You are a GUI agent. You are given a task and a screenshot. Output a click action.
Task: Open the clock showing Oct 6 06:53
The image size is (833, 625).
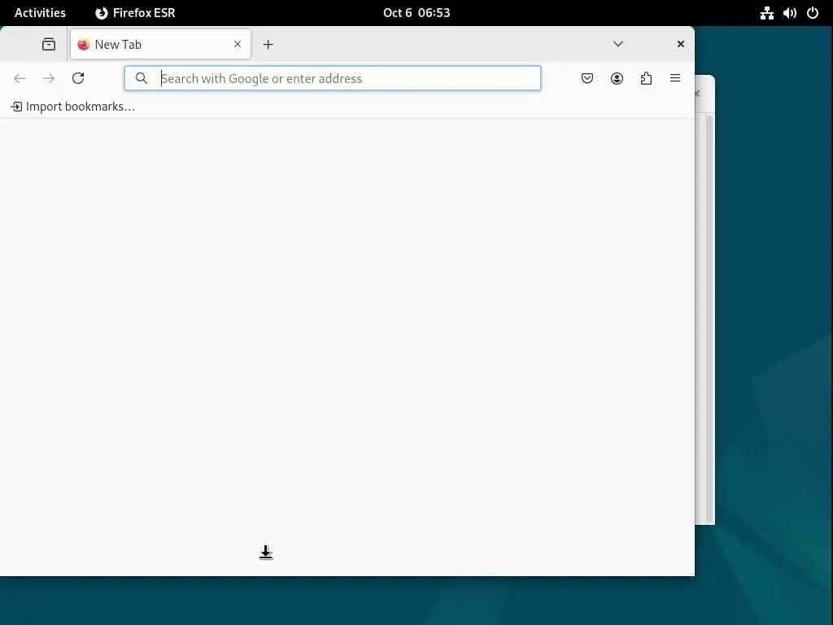point(416,13)
